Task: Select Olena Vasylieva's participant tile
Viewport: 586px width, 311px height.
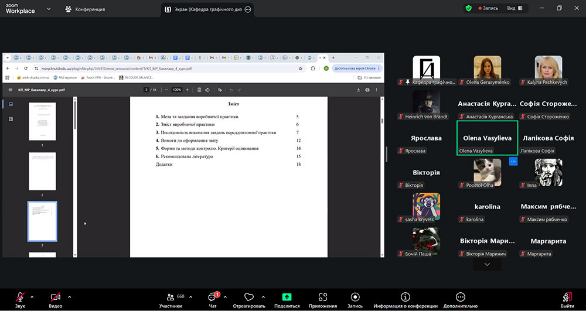Action: (487, 138)
